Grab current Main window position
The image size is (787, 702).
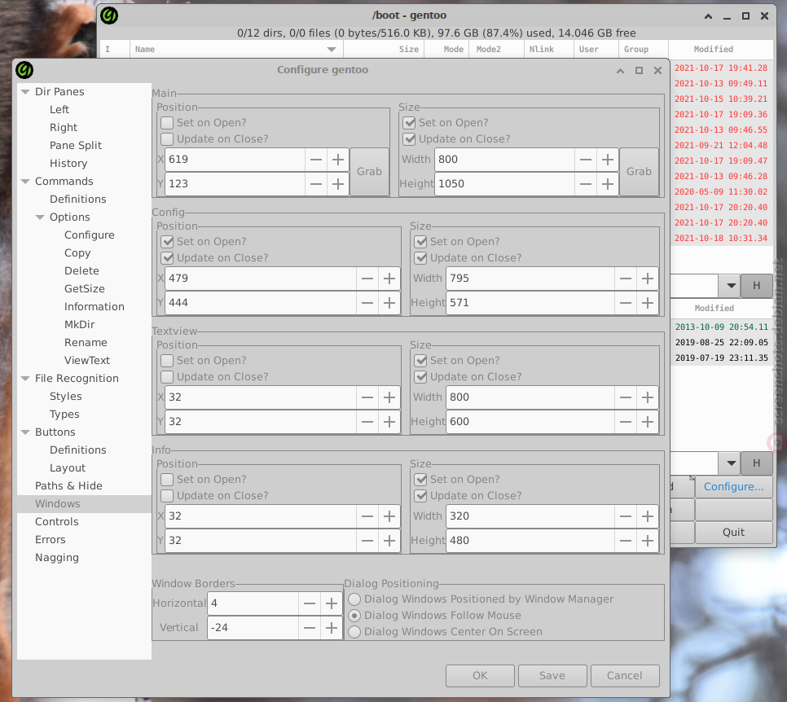pyautogui.click(x=369, y=172)
